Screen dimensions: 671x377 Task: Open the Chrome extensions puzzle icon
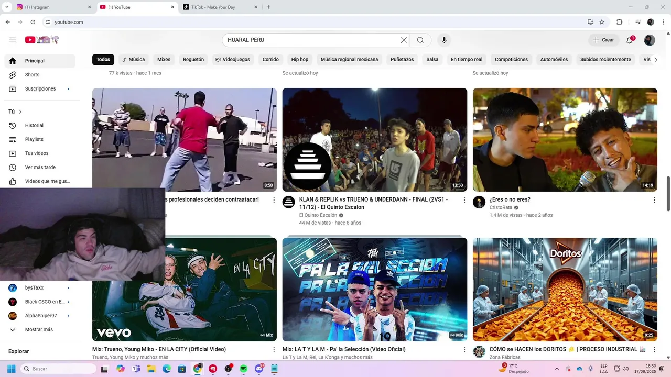(619, 22)
